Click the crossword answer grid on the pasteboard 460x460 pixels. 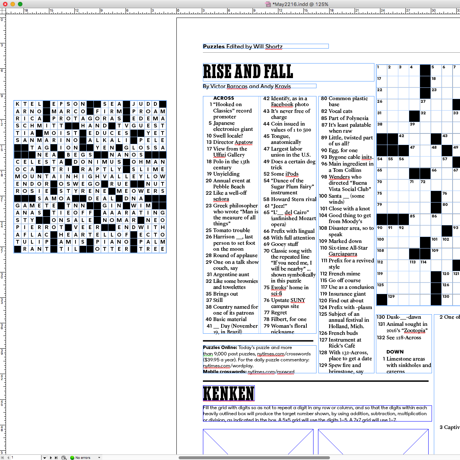[90, 176]
